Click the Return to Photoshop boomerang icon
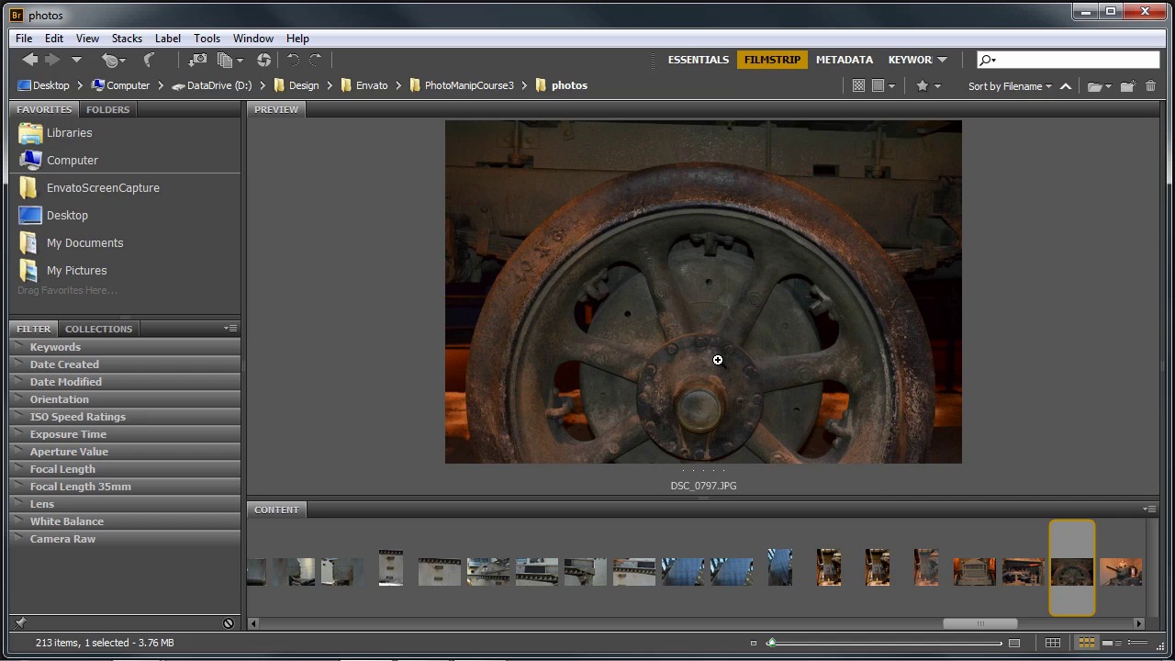The height and width of the screenshot is (661, 1175). (x=149, y=60)
